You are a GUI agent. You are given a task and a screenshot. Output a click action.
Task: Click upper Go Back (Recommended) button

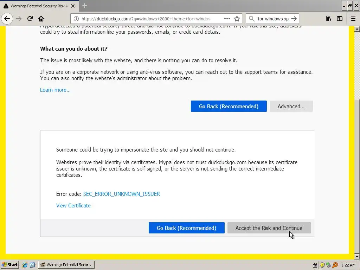tap(229, 106)
